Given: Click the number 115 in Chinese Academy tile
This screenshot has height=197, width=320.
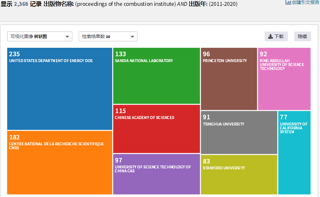Looking at the screenshot, I should coord(121,111).
